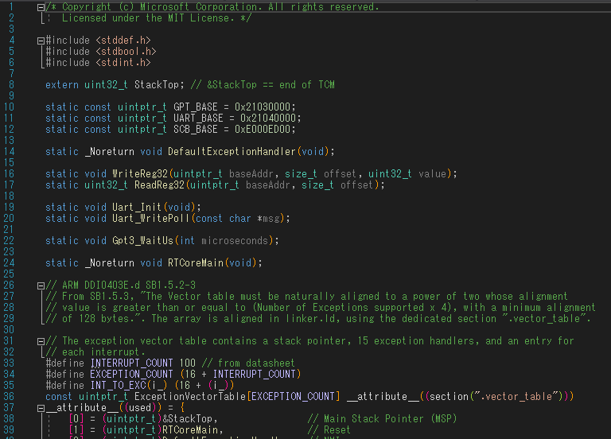Click the ExceptionVectorTable array name
611x439 pixels.
coord(190,397)
